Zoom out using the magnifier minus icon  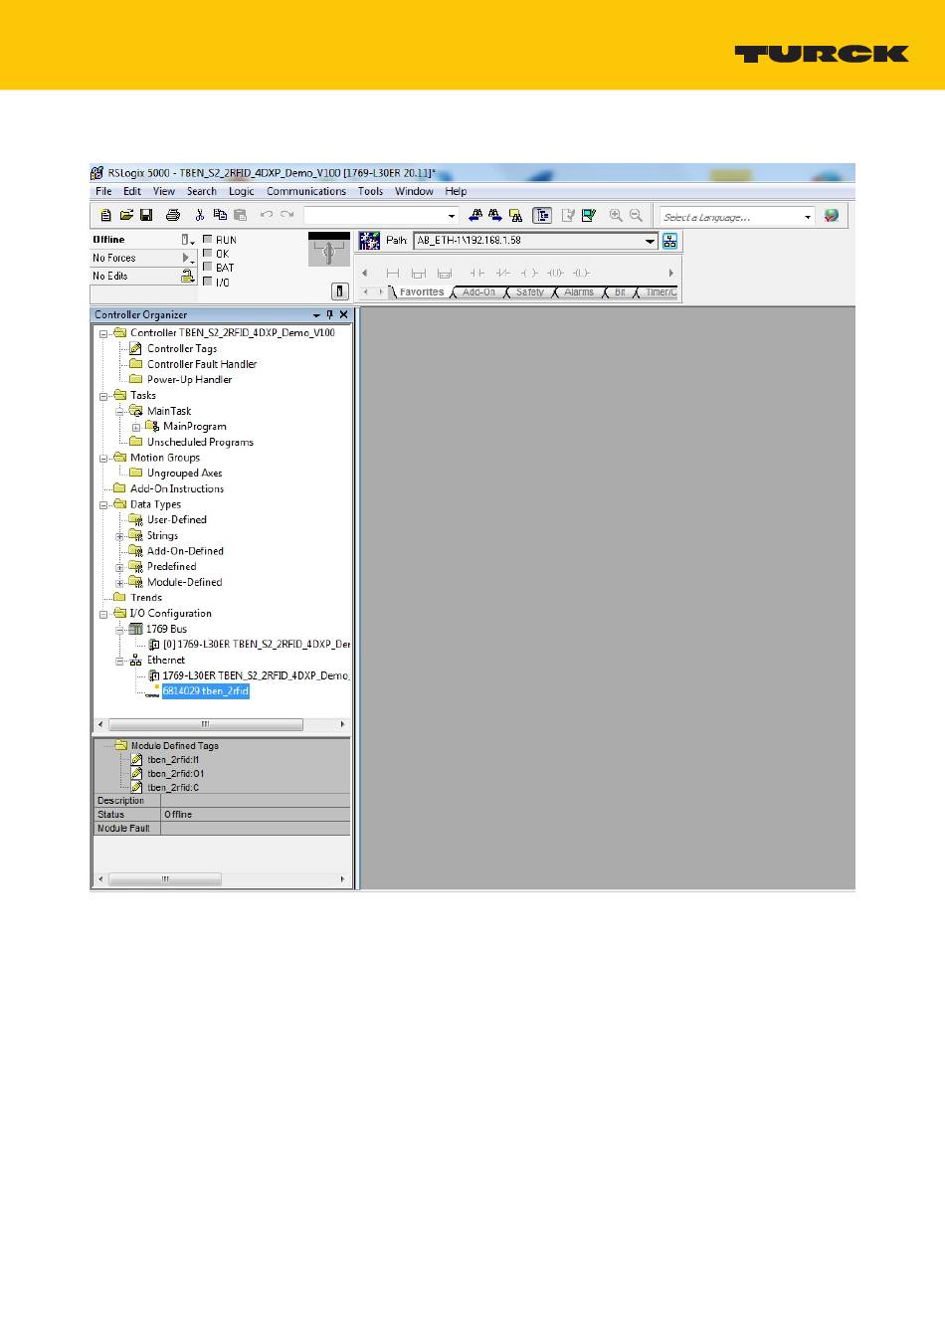636,215
